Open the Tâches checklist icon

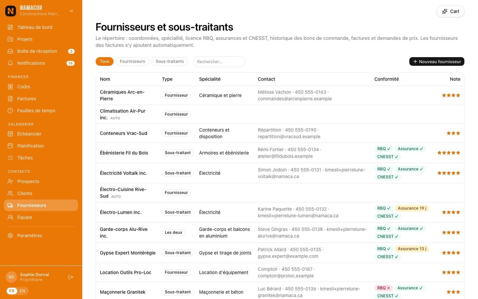[x=10, y=158]
